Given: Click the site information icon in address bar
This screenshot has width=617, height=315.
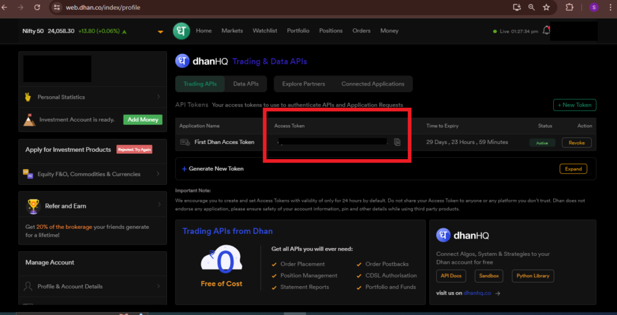Looking at the screenshot, I should coord(57,7).
